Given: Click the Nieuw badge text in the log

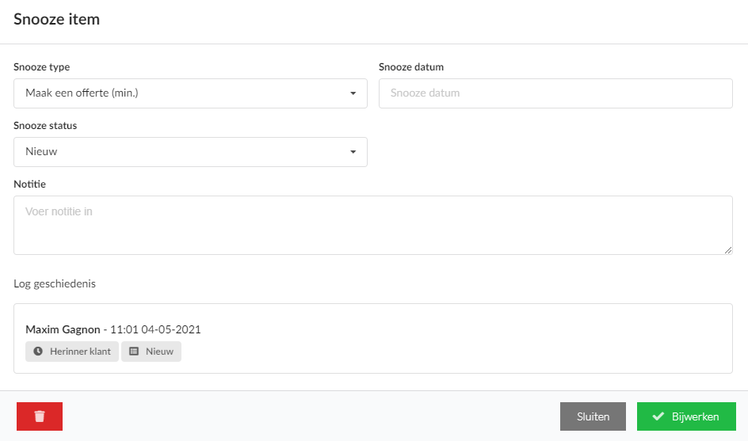Looking at the screenshot, I should click(x=159, y=352).
